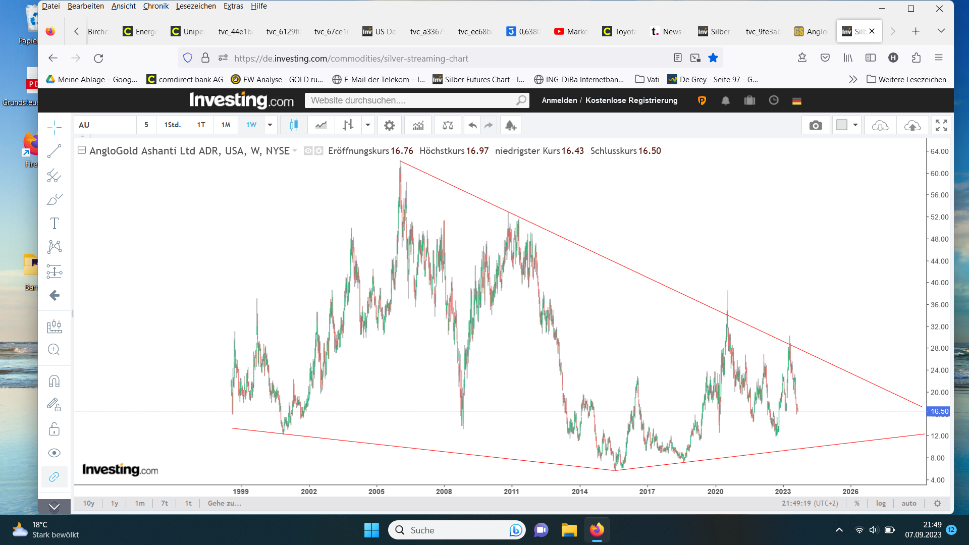Screen dimensions: 969x545
Task: Click the create alert bell icon
Action: pyautogui.click(x=510, y=125)
